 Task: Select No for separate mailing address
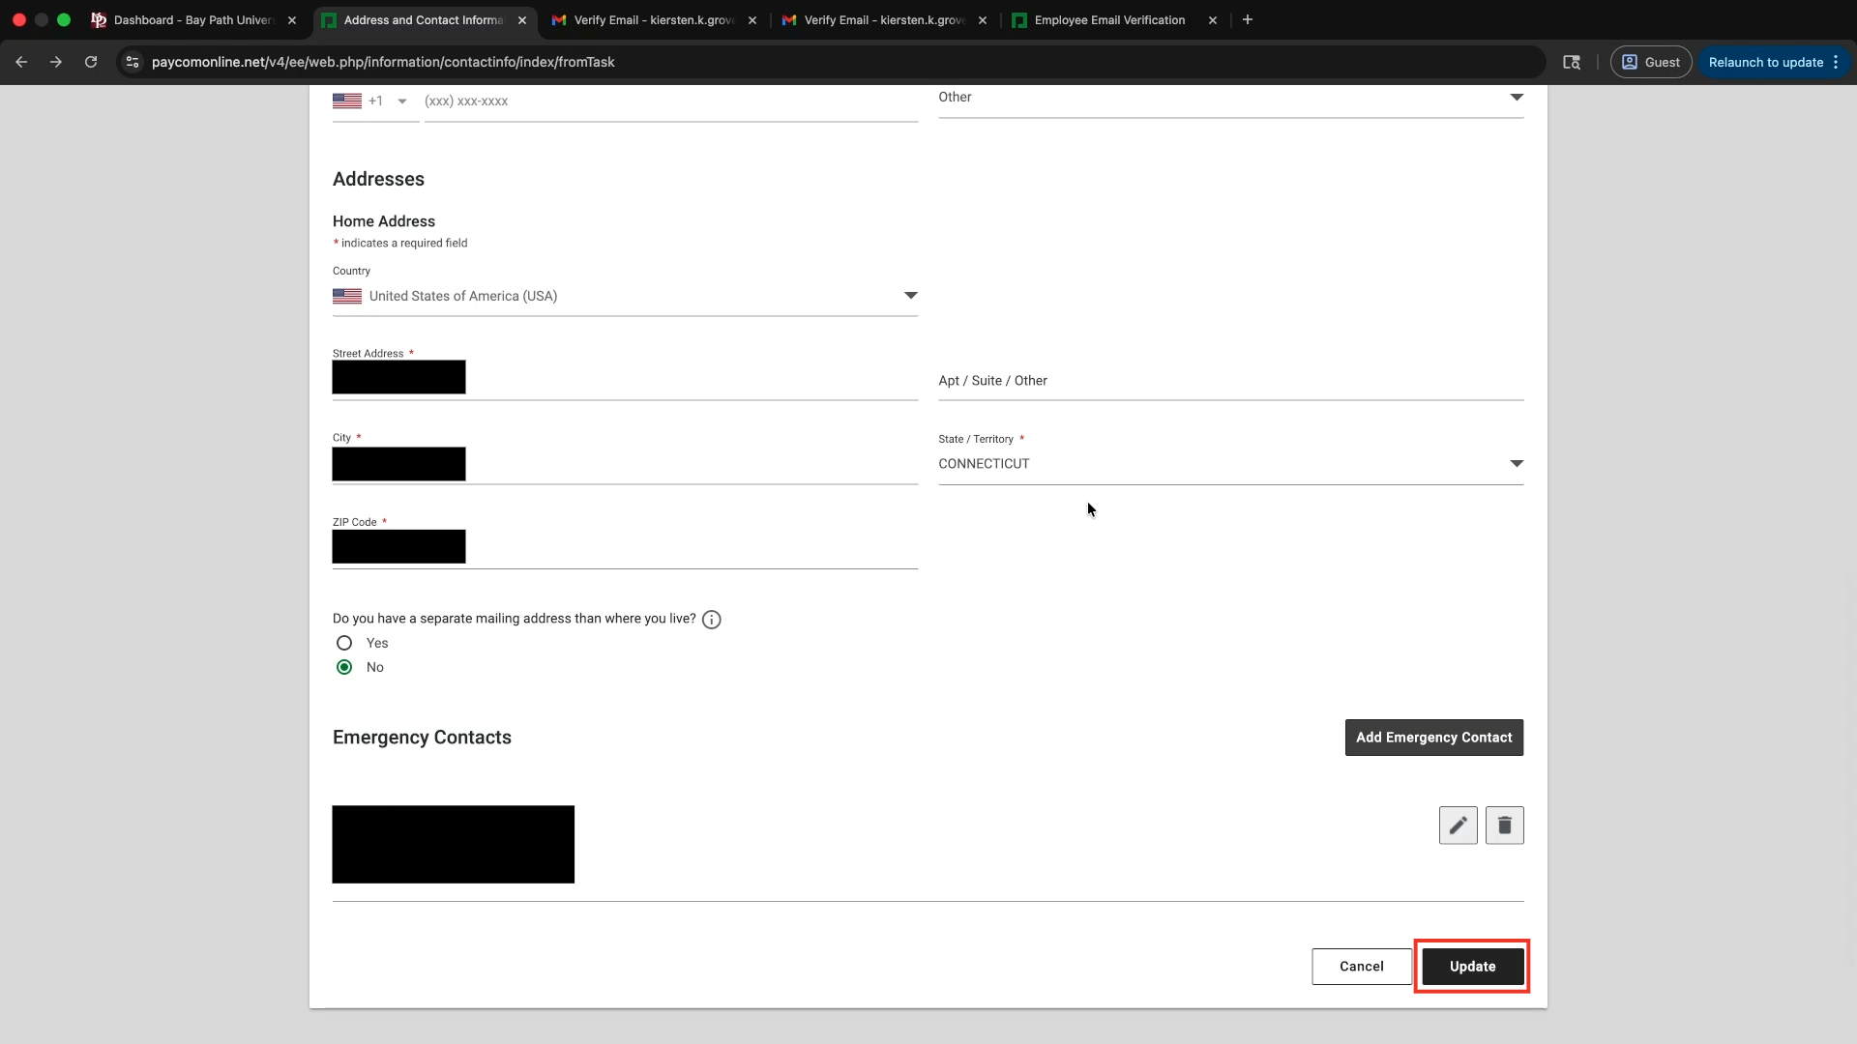[x=344, y=667]
